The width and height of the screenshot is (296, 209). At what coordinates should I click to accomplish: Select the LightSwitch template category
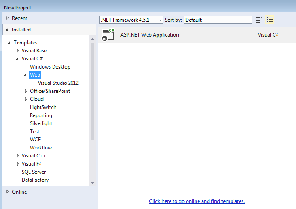(43, 107)
